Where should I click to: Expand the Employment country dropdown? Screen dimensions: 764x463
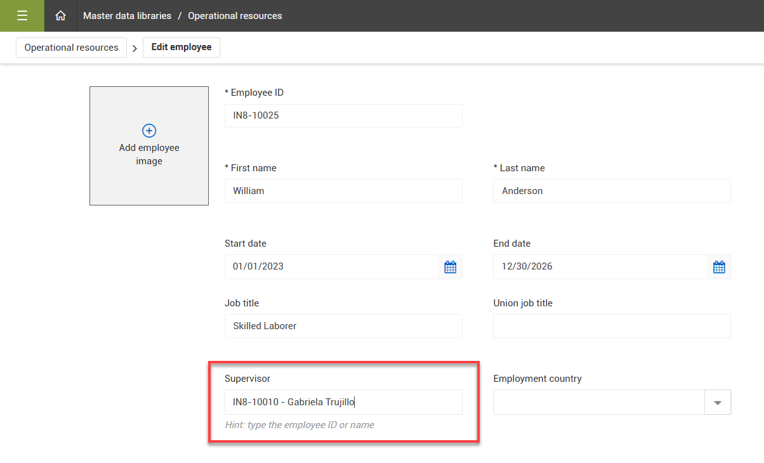pyautogui.click(x=718, y=402)
